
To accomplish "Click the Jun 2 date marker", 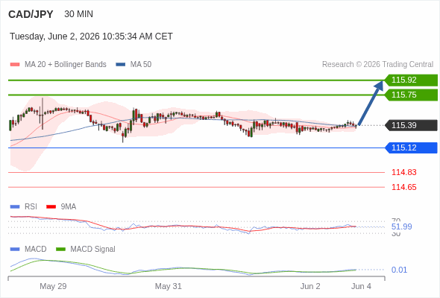I will 310,286.
